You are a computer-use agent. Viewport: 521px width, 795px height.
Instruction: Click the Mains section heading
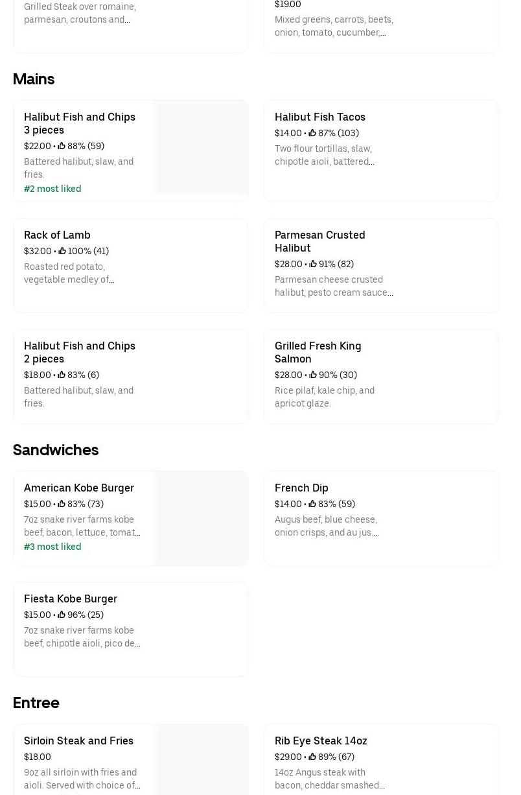(x=34, y=78)
